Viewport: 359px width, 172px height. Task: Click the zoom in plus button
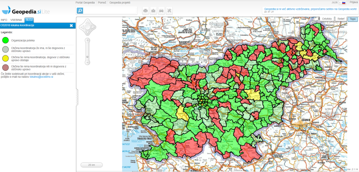[x=87, y=40]
